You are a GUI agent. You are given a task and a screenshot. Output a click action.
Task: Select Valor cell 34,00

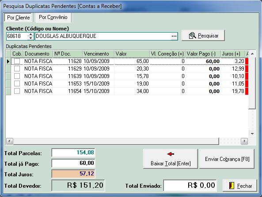(x=132, y=91)
